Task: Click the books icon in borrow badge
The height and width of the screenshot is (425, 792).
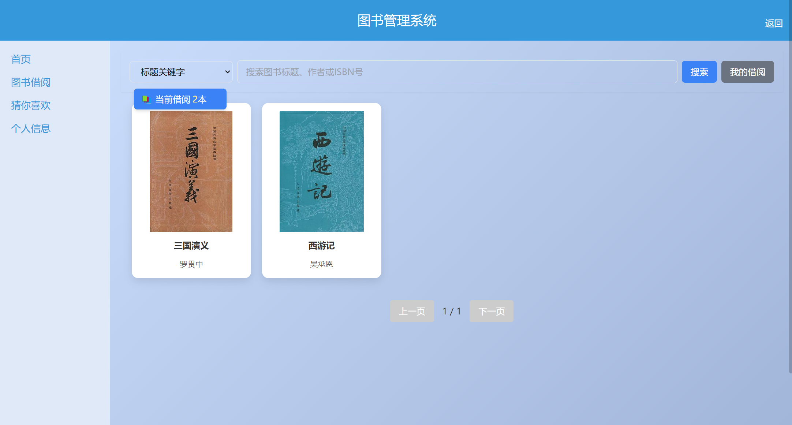Action: pyautogui.click(x=146, y=99)
